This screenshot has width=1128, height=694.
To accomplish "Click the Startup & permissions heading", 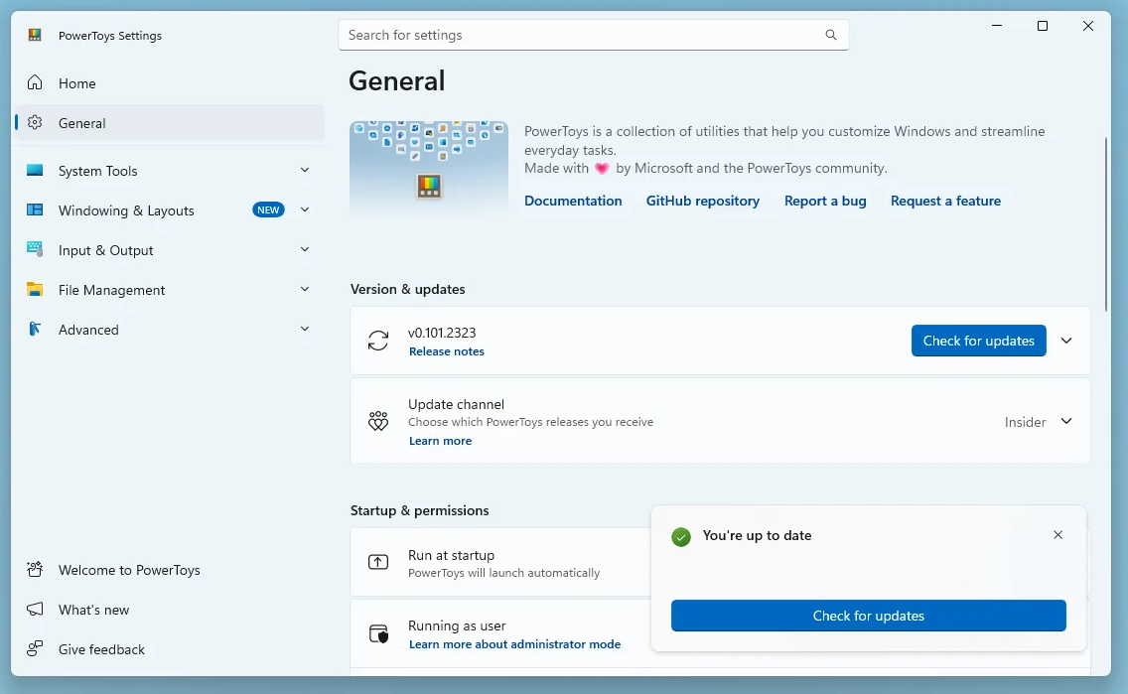I will point(419,510).
